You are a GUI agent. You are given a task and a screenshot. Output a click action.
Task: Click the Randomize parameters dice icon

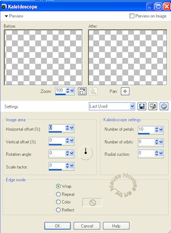[x=153, y=106]
